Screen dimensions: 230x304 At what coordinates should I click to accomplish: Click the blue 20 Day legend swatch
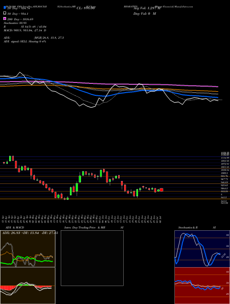coord(5,8)
